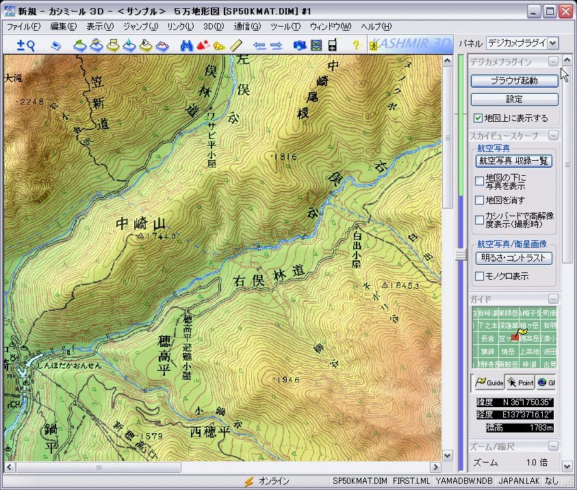
Task: Click the GPS handheld device icon
Action: (x=333, y=44)
